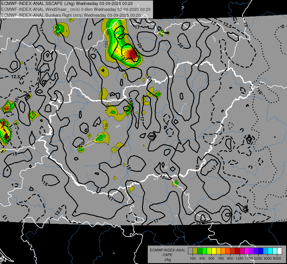Click the 1750 legend value label
The image size is (287, 264).
249,258
